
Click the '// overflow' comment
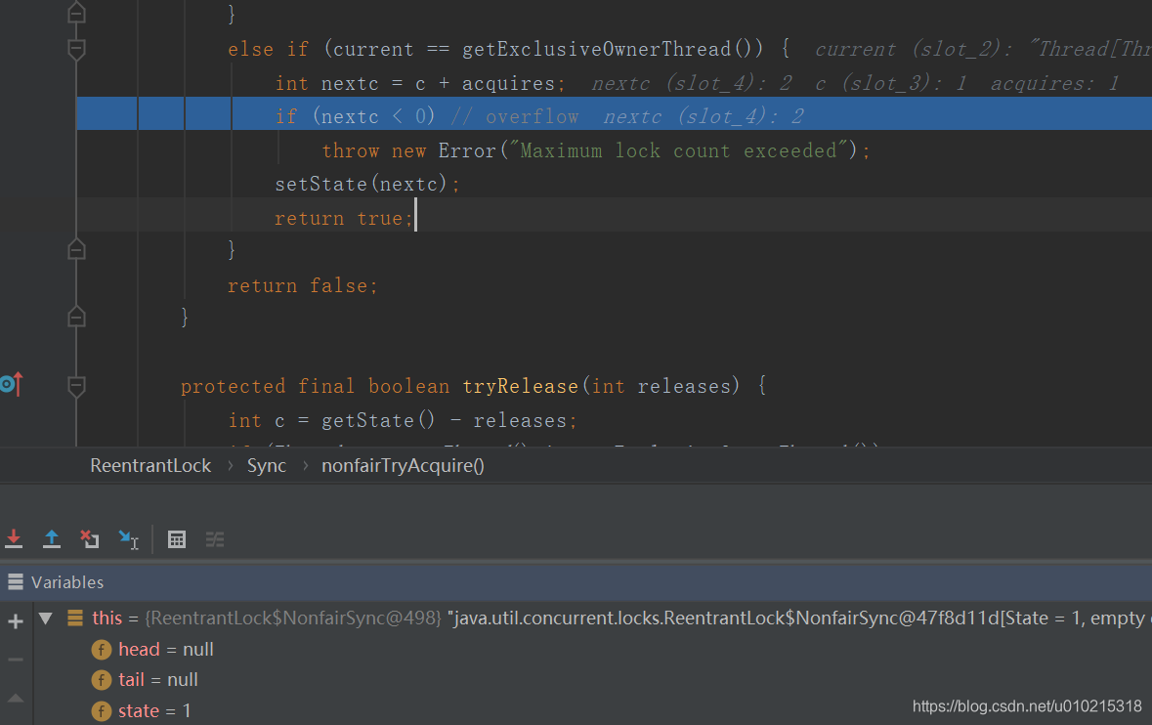tap(514, 117)
